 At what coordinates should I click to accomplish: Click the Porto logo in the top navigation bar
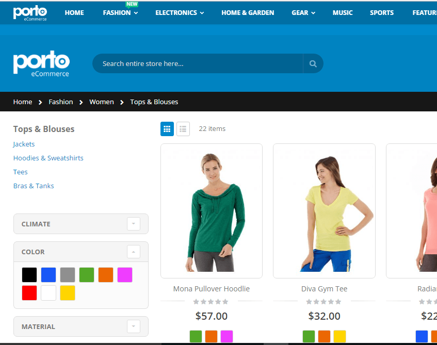point(30,12)
